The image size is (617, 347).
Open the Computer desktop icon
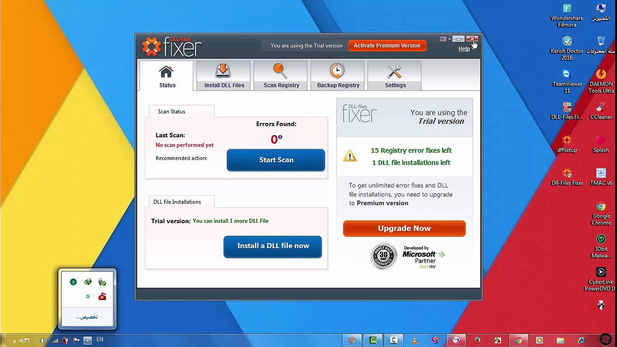(601, 12)
